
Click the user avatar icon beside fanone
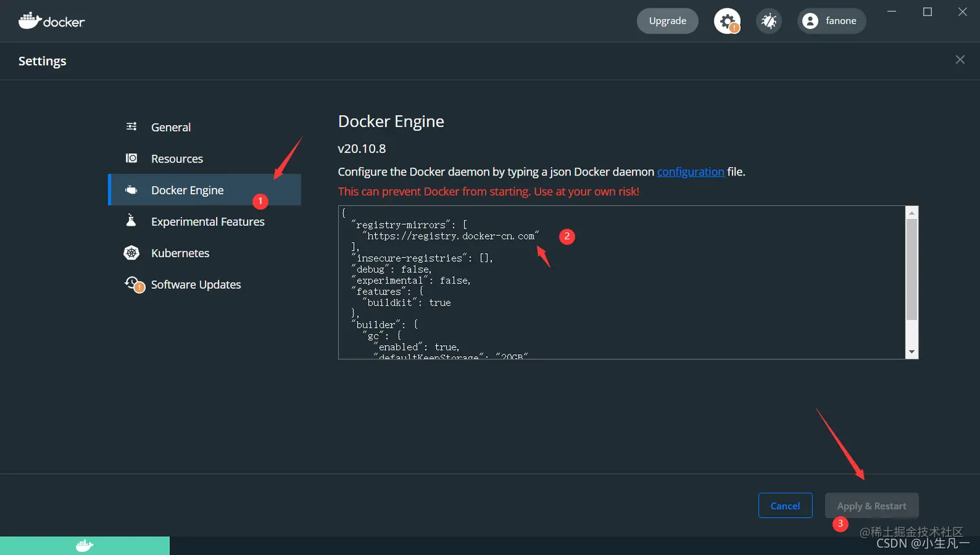810,21
